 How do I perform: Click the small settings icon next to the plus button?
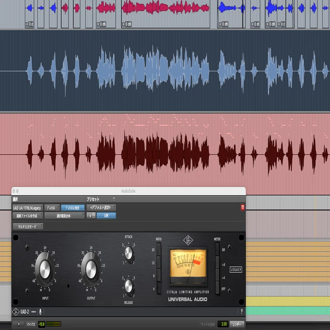coord(93,216)
